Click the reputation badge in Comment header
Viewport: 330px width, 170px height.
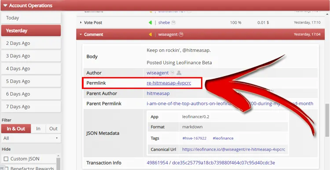point(181,34)
